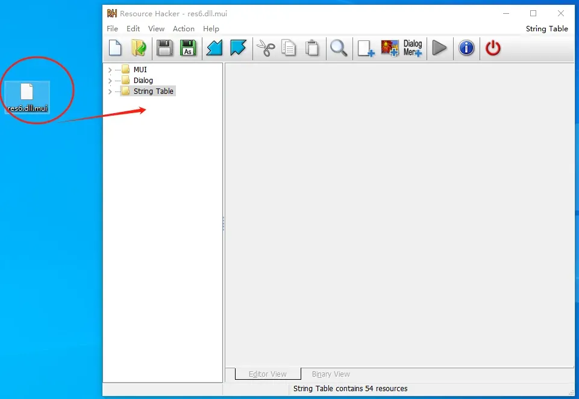Image resolution: width=579 pixels, height=399 pixels.
Task: Maximize the Resource Hacker window
Action: point(533,14)
